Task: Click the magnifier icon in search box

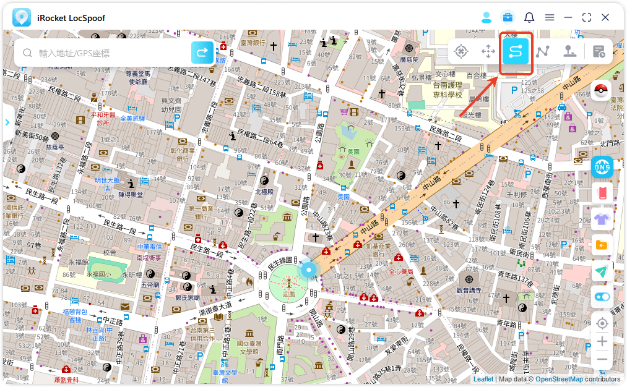Action: pos(27,53)
